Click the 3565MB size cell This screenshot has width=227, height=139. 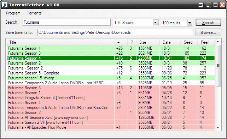pyautogui.click(x=145, y=122)
